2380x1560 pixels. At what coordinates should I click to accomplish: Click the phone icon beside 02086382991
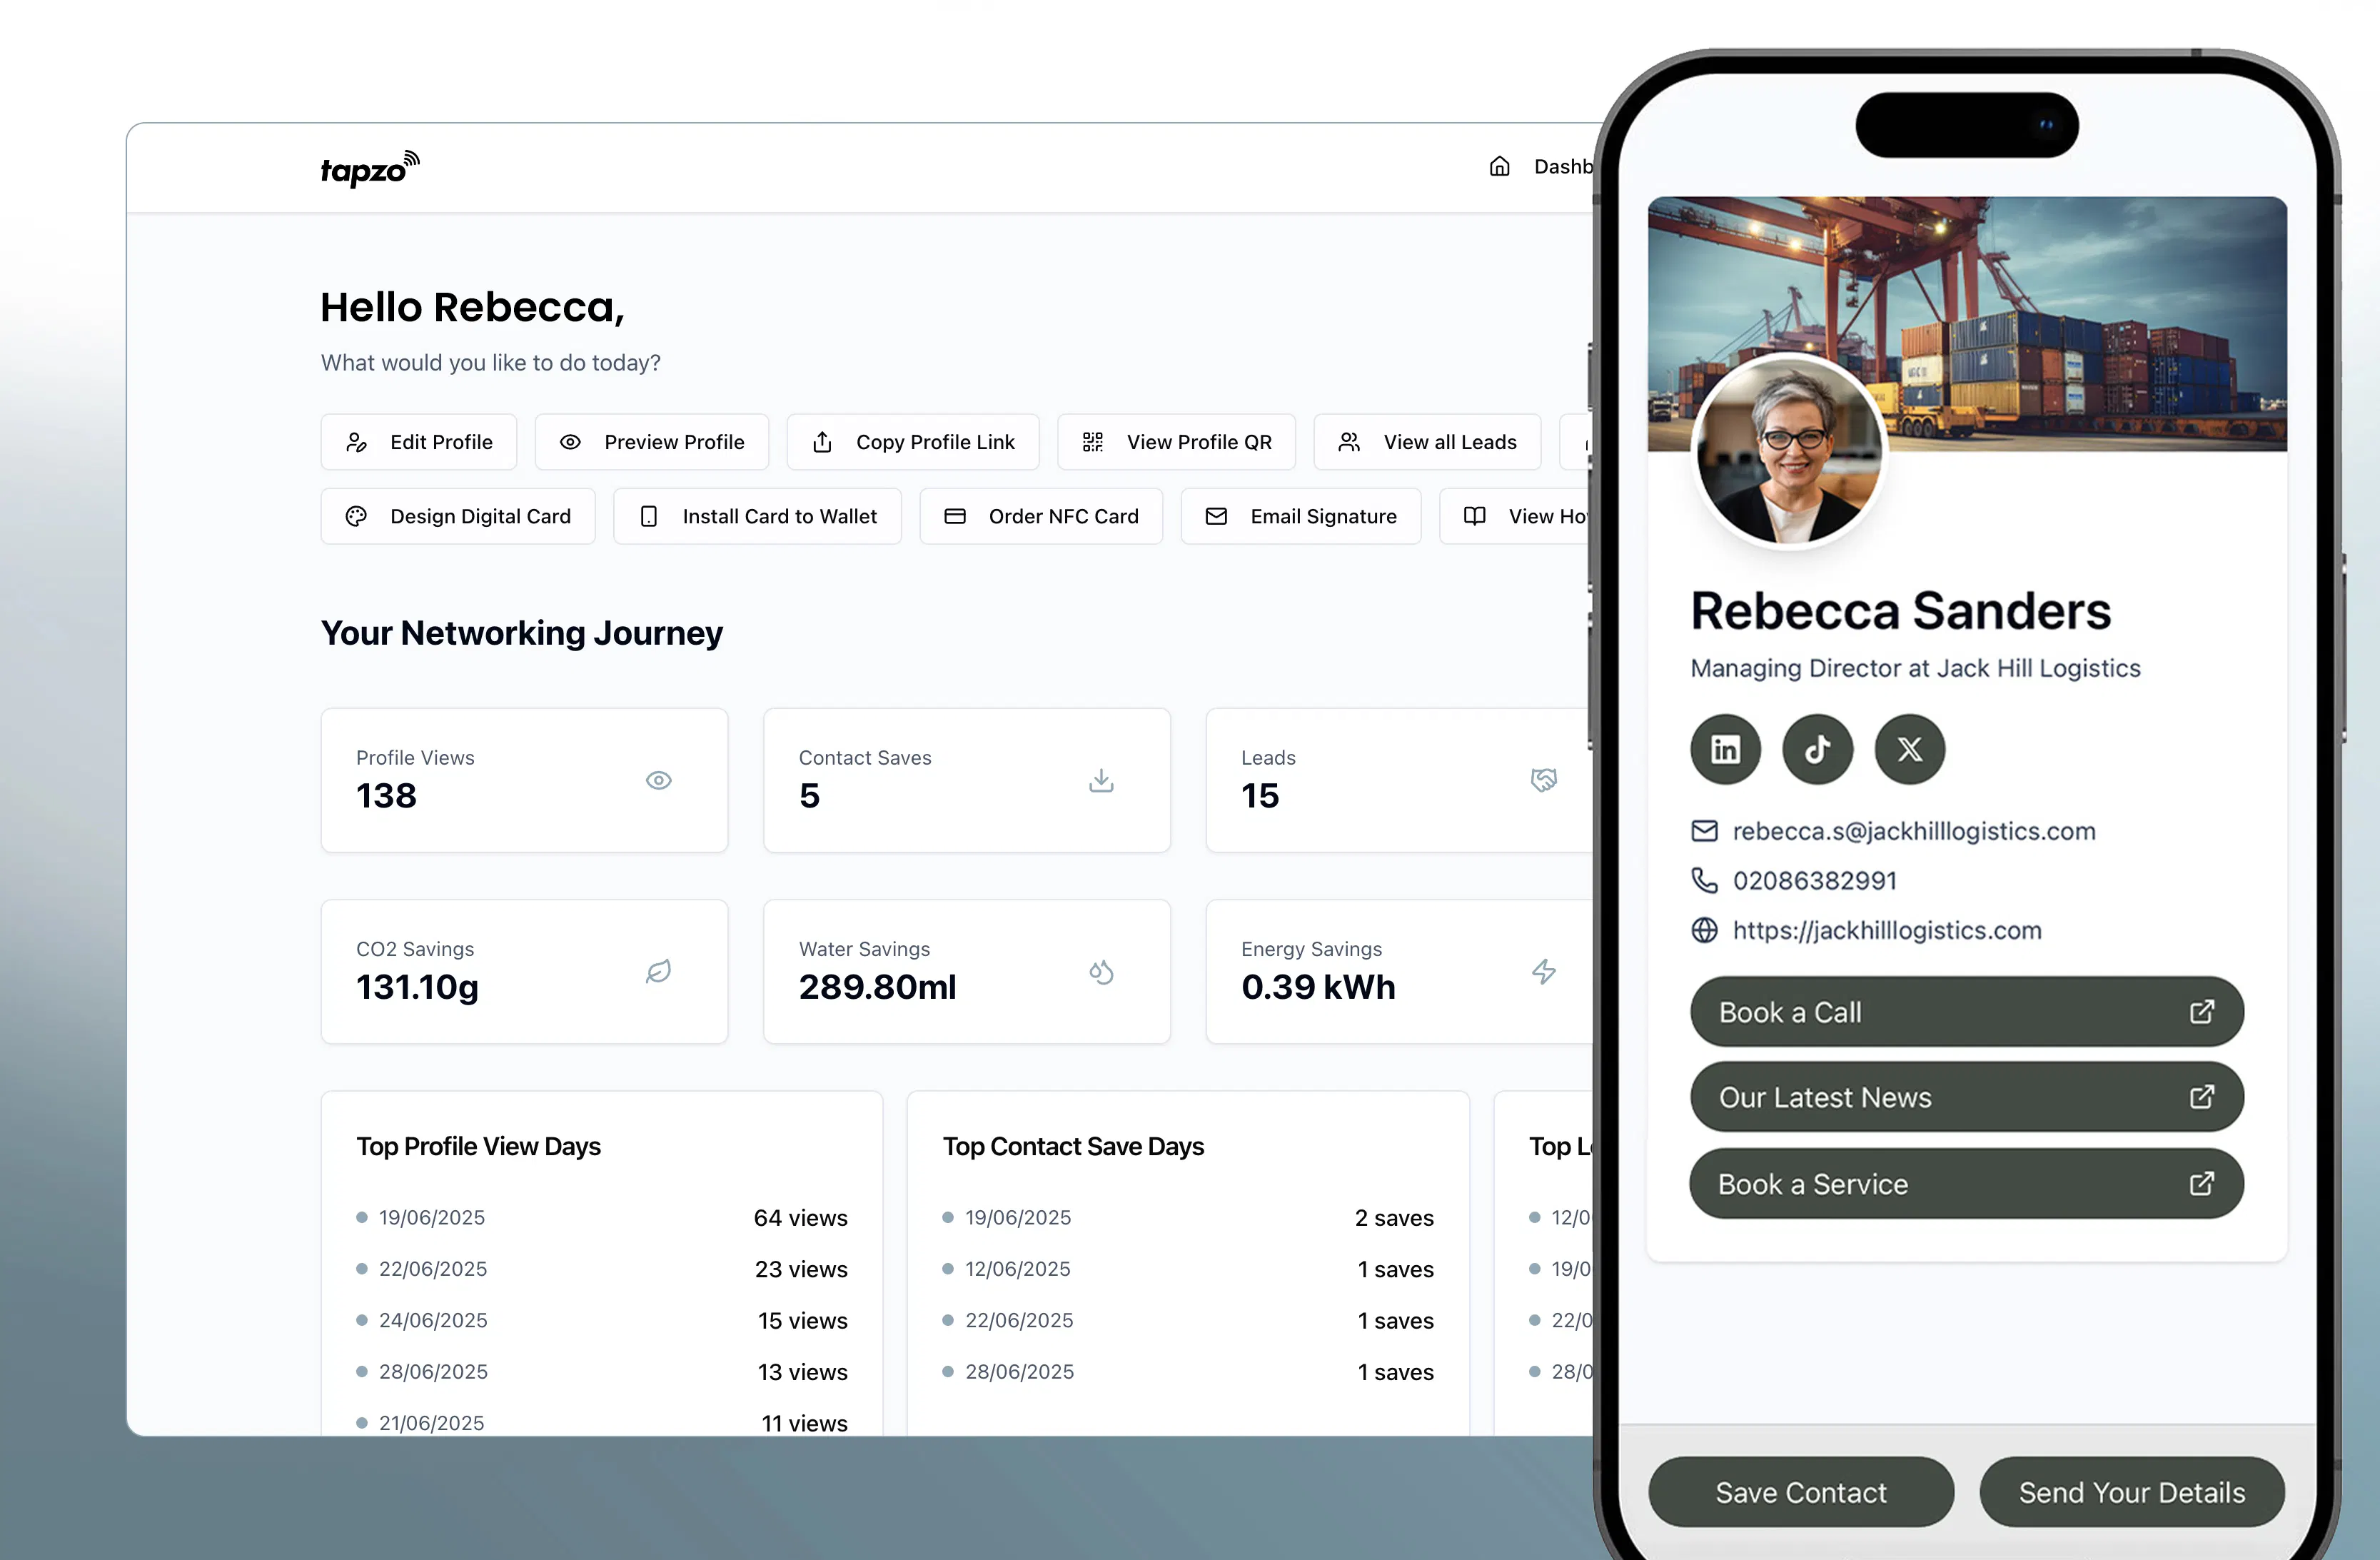[x=1704, y=880]
